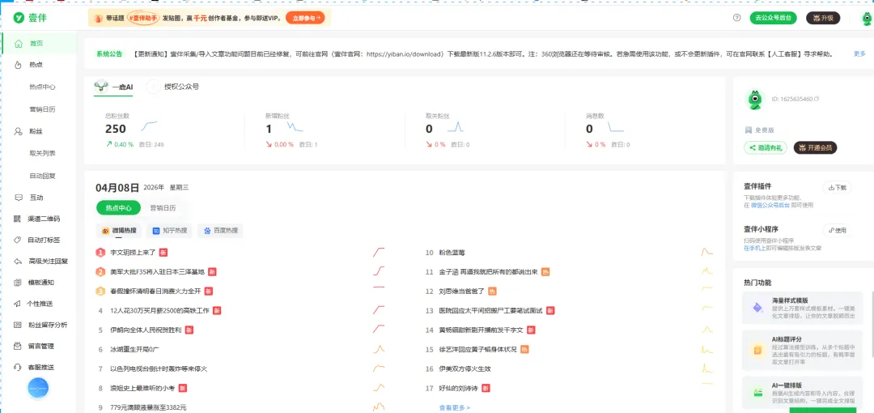Open 自动回复 submenu in sidebar
The image size is (874, 413).
pos(42,176)
